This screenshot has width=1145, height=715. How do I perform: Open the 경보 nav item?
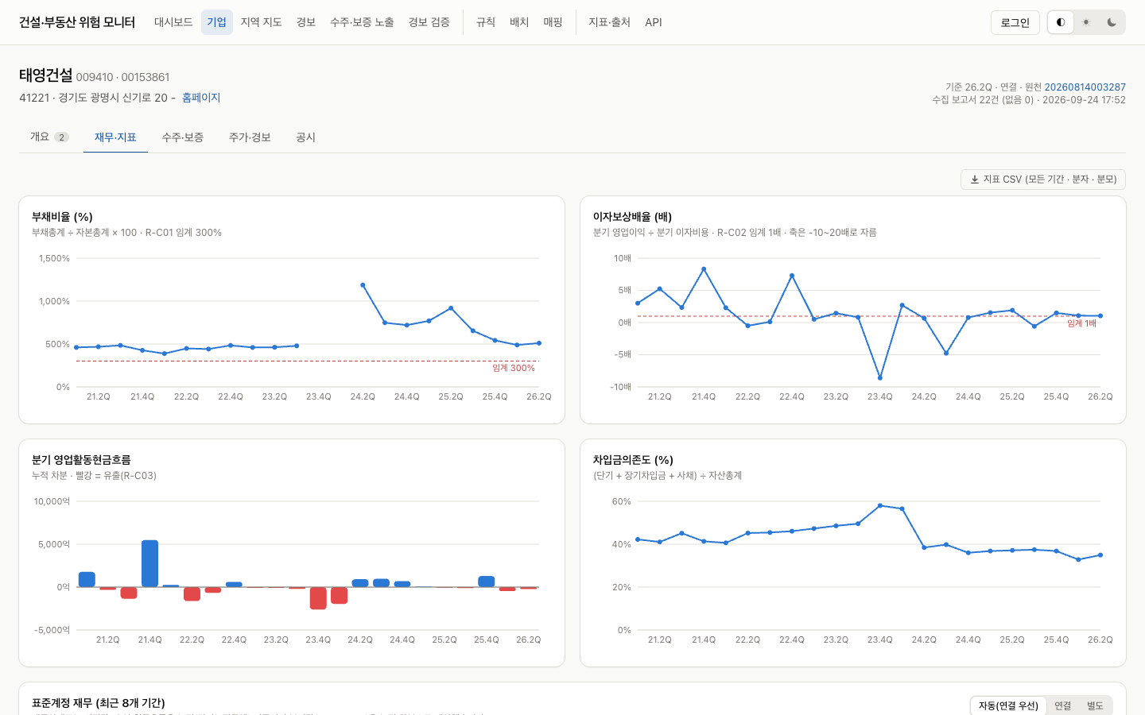pyautogui.click(x=306, y=22)
